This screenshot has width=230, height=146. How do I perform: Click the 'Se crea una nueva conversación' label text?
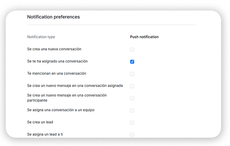(54, 49)
